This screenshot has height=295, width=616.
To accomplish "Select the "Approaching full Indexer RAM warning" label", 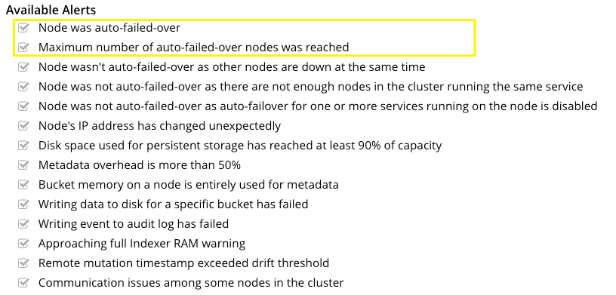I will 142,244.
